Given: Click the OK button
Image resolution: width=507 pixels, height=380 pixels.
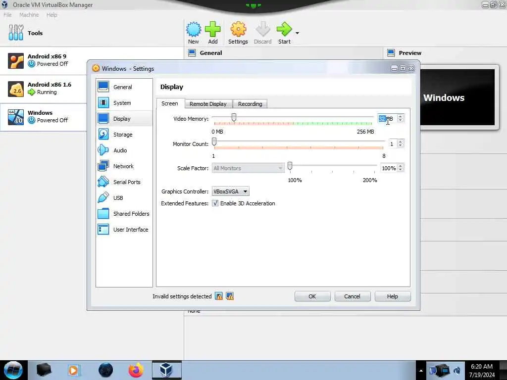Looking at the screenshot, I should 312,296.
